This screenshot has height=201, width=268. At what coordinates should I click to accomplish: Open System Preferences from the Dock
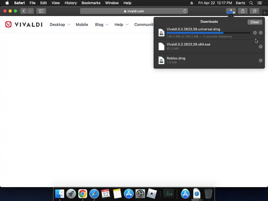coord(140,194)
